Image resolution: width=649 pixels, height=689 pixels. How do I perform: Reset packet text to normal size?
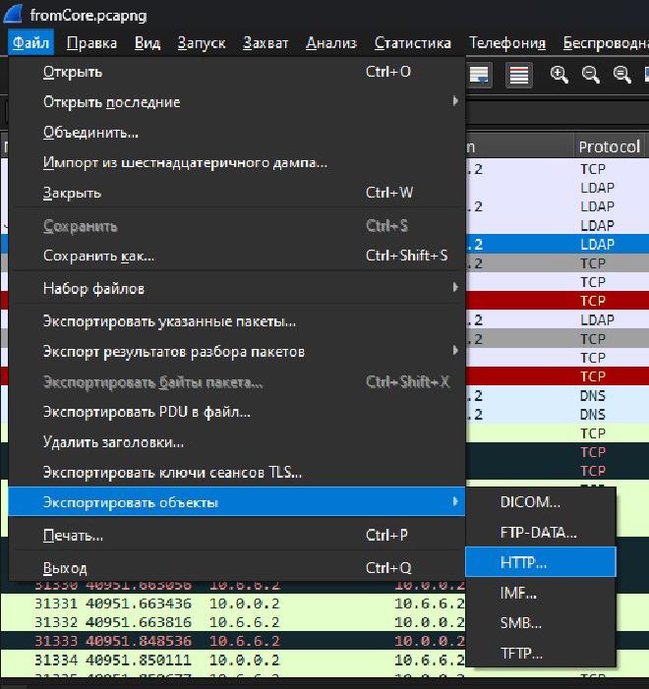[x=621, y=75]
